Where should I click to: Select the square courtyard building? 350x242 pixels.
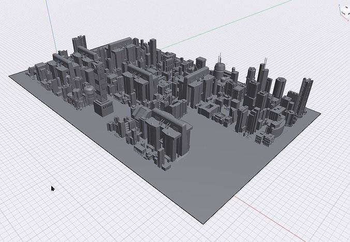(x=209, y=109)
